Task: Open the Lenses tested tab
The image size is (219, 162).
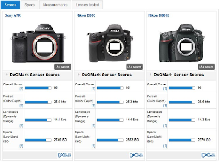Action: coord(87,5)
